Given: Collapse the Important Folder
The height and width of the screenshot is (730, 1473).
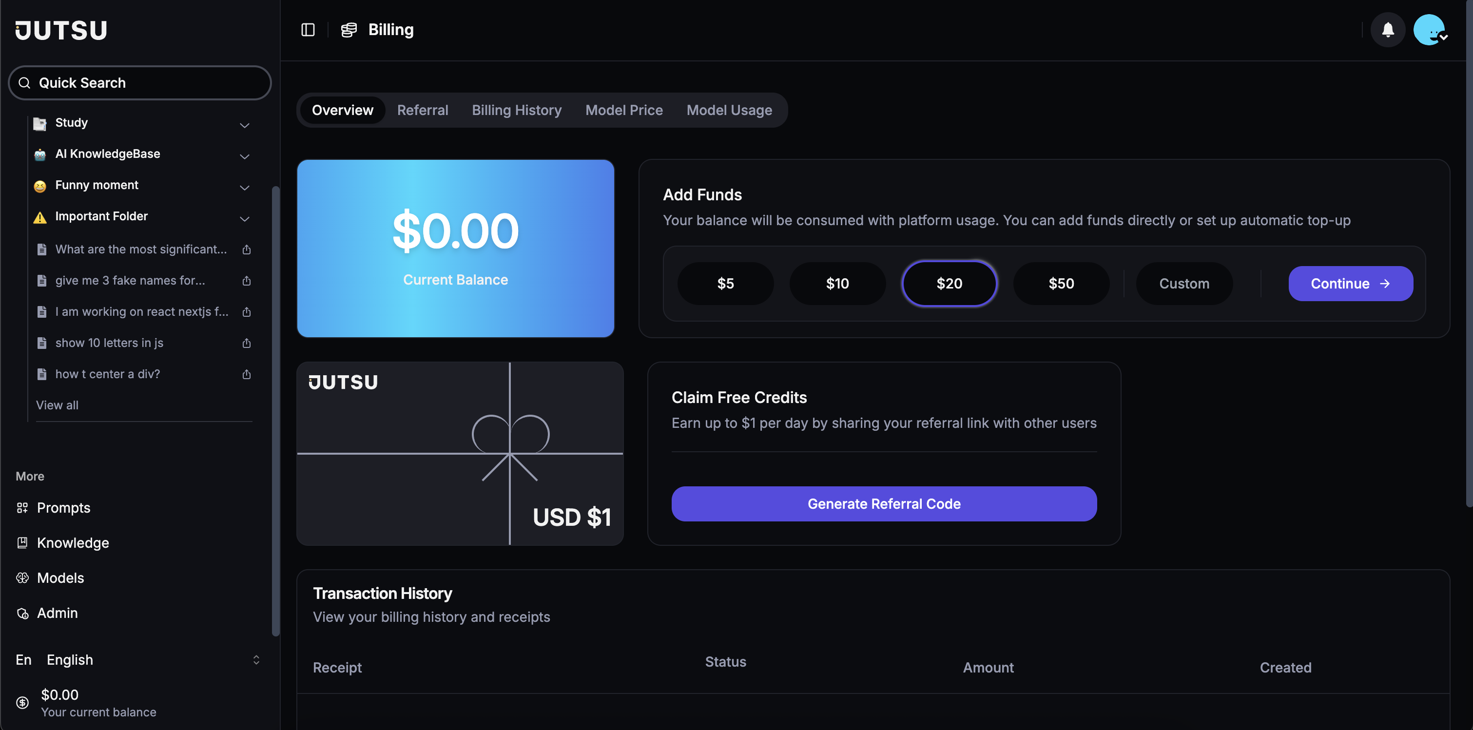Looking at the screenshot, I should pos(244,218).
